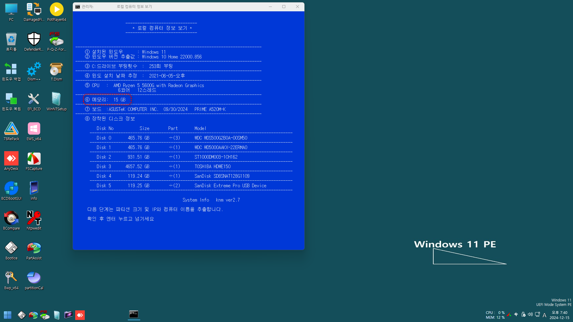Open the EWS_x64 pink icon

click(x=34, y=131)
